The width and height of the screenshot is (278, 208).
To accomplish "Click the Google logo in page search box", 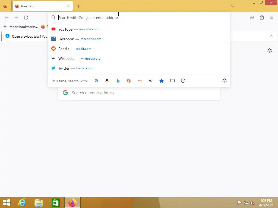I will [65, 93].
